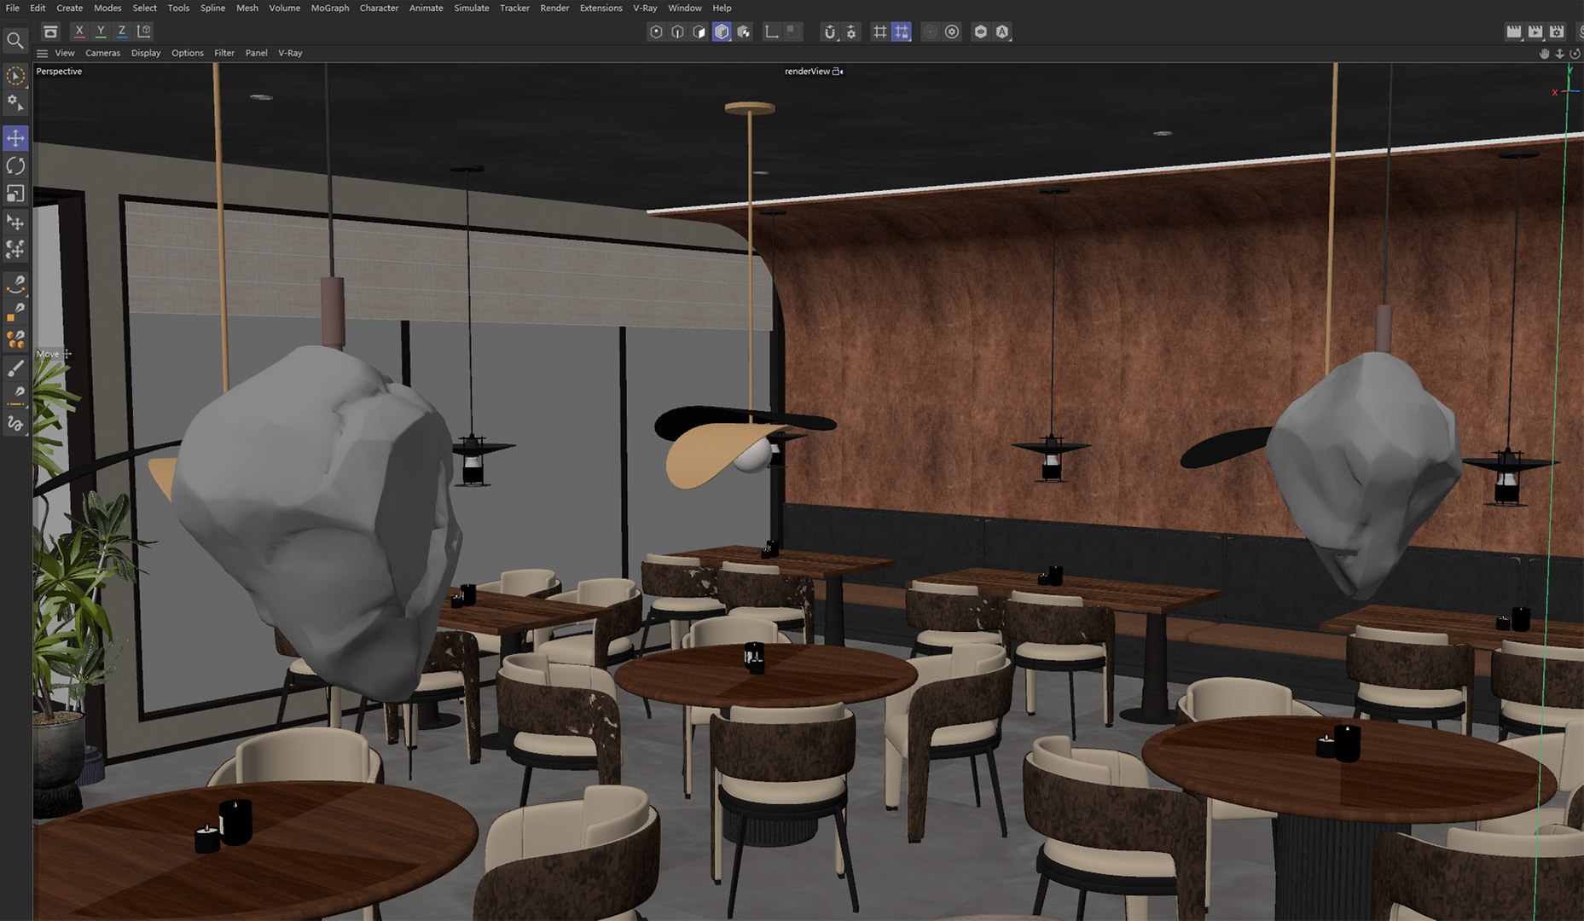Click the Perspective viewport label
1584x921 pixels.
click(59, 72)
